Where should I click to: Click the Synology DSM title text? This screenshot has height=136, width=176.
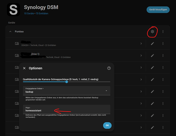(41, 7)
